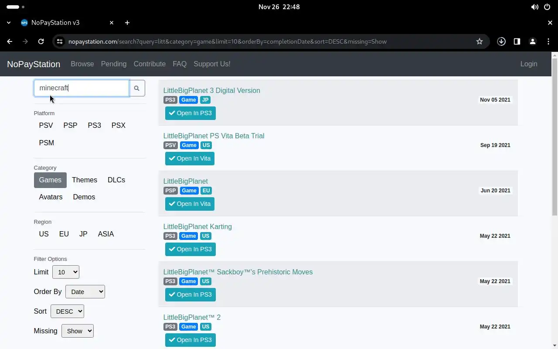Image resolution: width=558 pixels, height=349 pixels.
Task: Filter by ASIA region
Action: [x=106, y=234]
